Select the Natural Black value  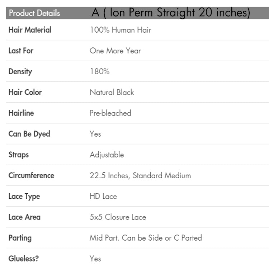112,92
